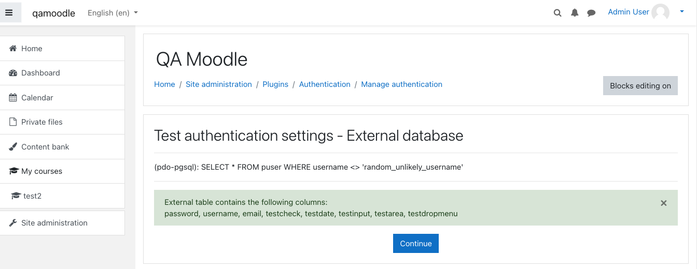Click the Calendar icon in sidebar
The height and width of the screenshot is (269, 697).
(13, 97)
